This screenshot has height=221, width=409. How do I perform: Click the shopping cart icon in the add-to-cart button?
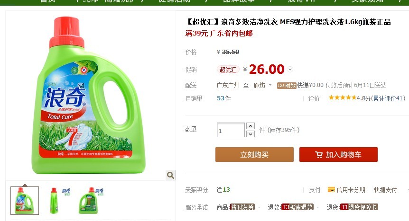pos(319,155)
